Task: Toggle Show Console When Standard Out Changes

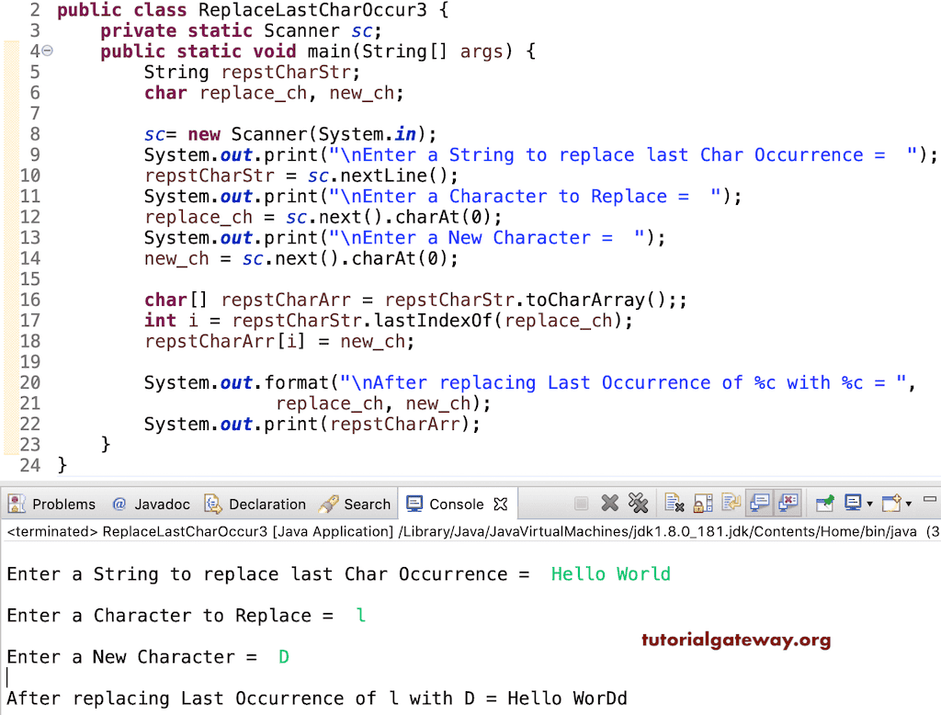Action: (758, 503)
